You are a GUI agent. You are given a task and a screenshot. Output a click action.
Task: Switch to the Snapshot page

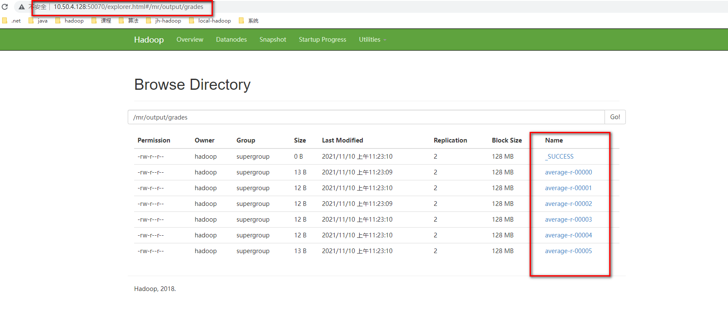(x=273, y=40)
